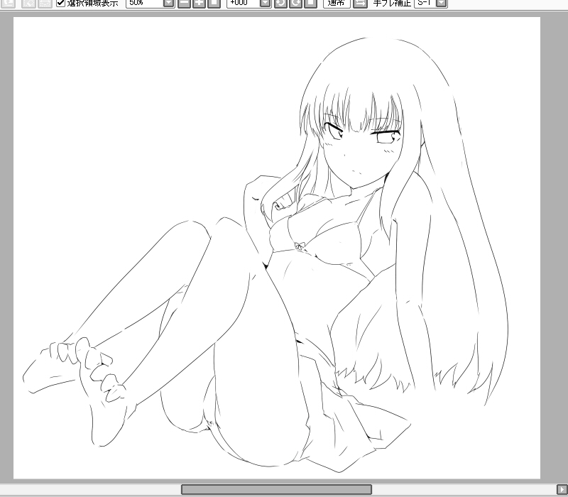Open the 手ブレ補正 S-1 stabilizer dropdown

coord(441,3)
